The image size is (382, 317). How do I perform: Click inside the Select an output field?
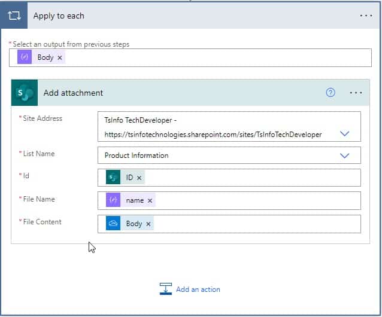(190, 57)
